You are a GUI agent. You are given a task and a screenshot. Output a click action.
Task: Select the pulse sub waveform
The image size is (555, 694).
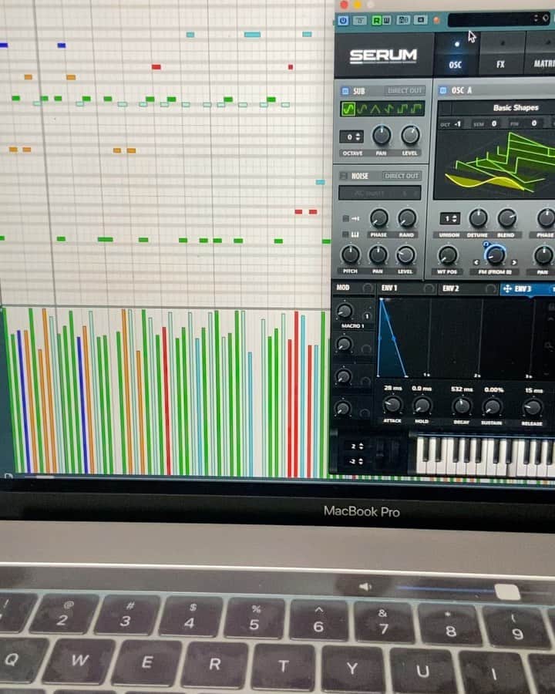click(x=416, y=109)
